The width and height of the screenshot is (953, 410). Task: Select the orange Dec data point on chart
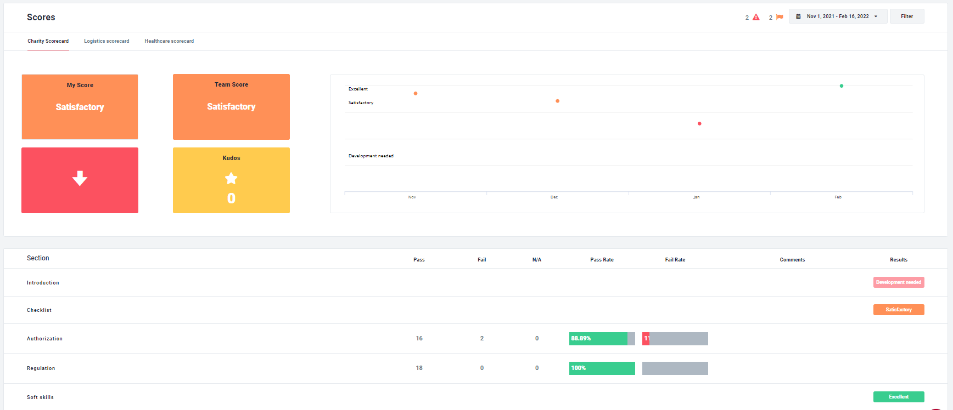click(557, 101)
